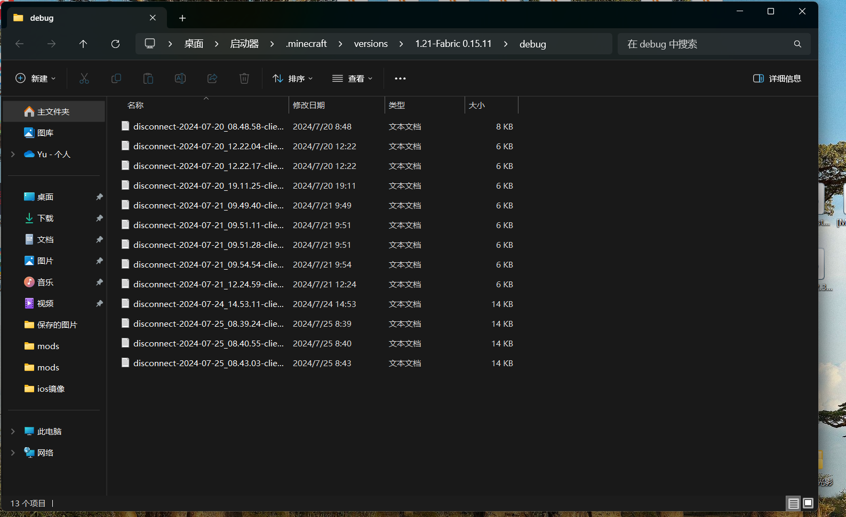Click the Paste clipboard icon
846x517 pixels.
pyautogui.click(x=148, y=78)
